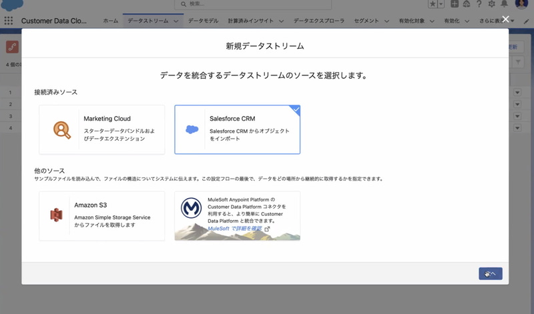Open the セグメント tab
The image size is (534, 314).
click(x=366, y=21)
